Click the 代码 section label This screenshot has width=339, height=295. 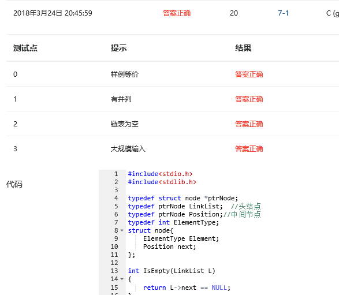pos(14,184)
